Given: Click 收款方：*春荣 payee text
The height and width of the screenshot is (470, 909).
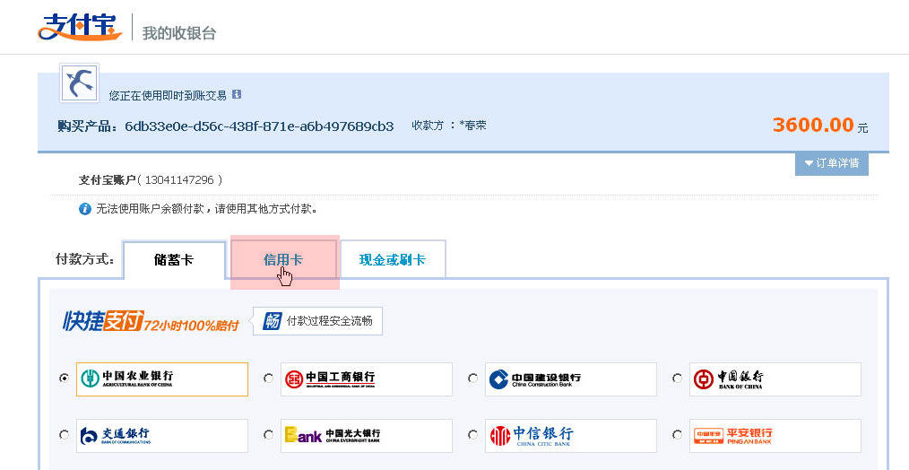Looking at the screenshot, I should coord(449,126).
